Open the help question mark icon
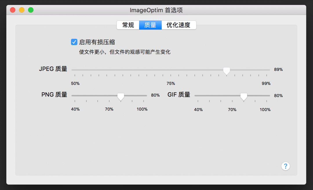The height and width of the screenshot is (190, 313). 286,166
